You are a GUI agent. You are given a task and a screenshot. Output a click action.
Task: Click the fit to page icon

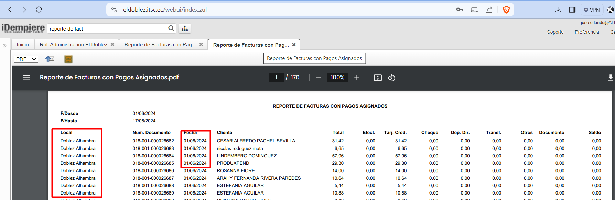pyautogui.click(x=378, y=78)
